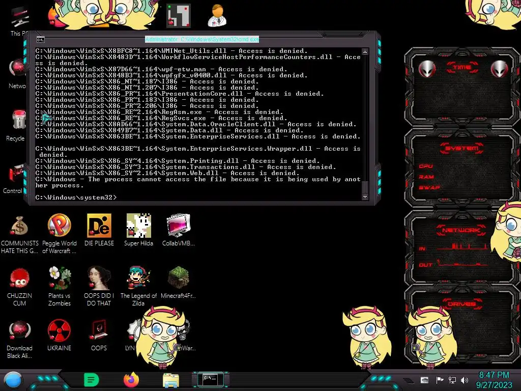Click the System.Web.dll access denied line
Screen dimensions: 521x391
coord(167,173)
